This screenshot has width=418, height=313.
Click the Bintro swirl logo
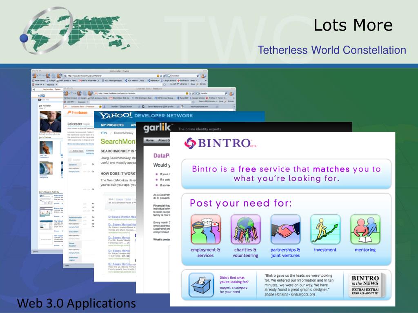pos(190,143)
